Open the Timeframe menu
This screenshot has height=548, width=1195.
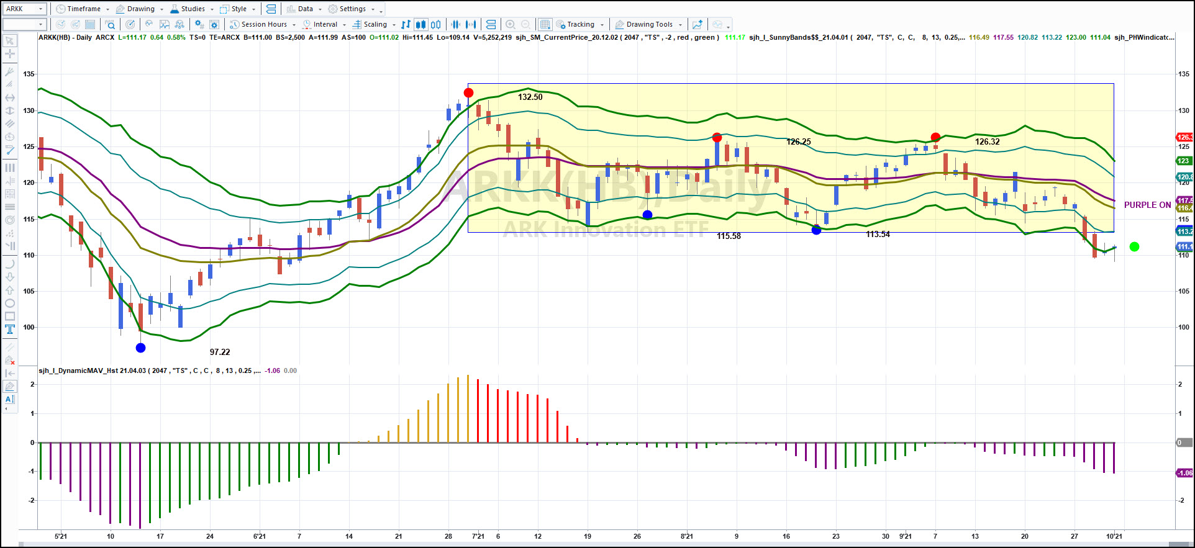tap(78, 9)
